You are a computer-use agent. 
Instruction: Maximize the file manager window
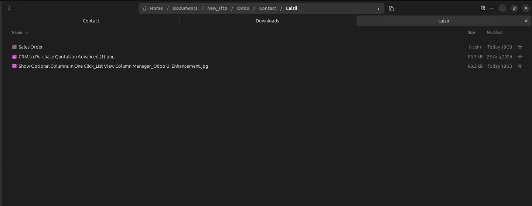[514, 8]
